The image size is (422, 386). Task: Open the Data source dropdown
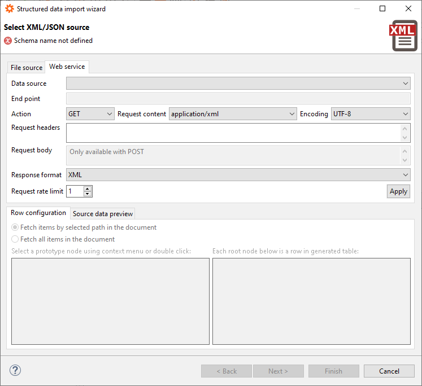[238, 84]
